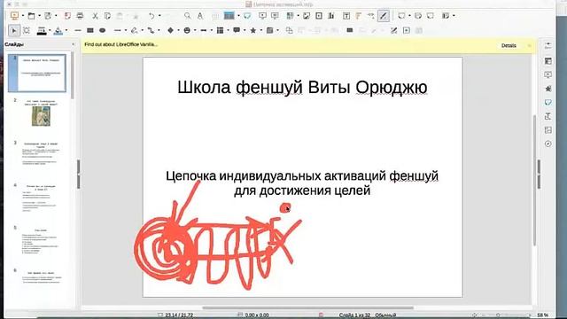Click the Insert Text Box icon
This screenshot has height=319, width=567.
pos(346,16)
